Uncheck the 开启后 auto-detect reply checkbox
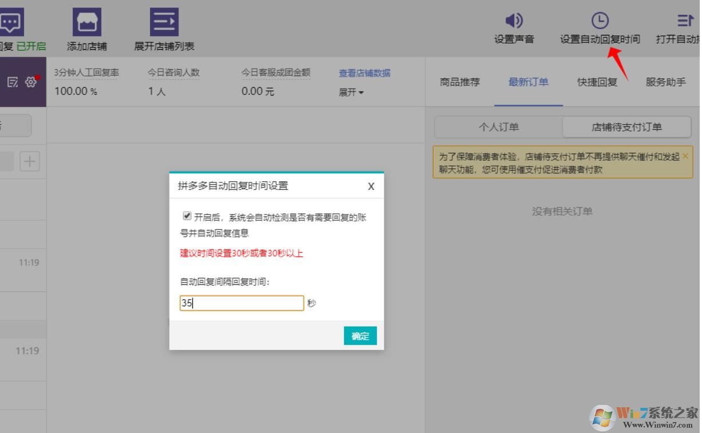The image size is (702, 433). [187, 216]
